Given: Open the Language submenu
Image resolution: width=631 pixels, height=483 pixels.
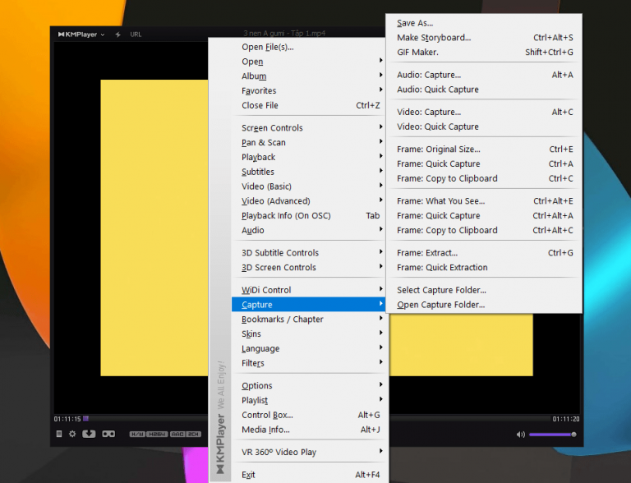Looking at the screenshot, I should coord(310,348).
